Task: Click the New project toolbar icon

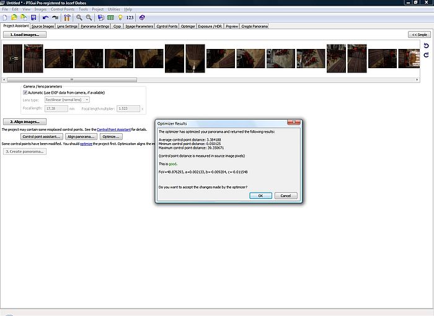Action: click(6, 18)
